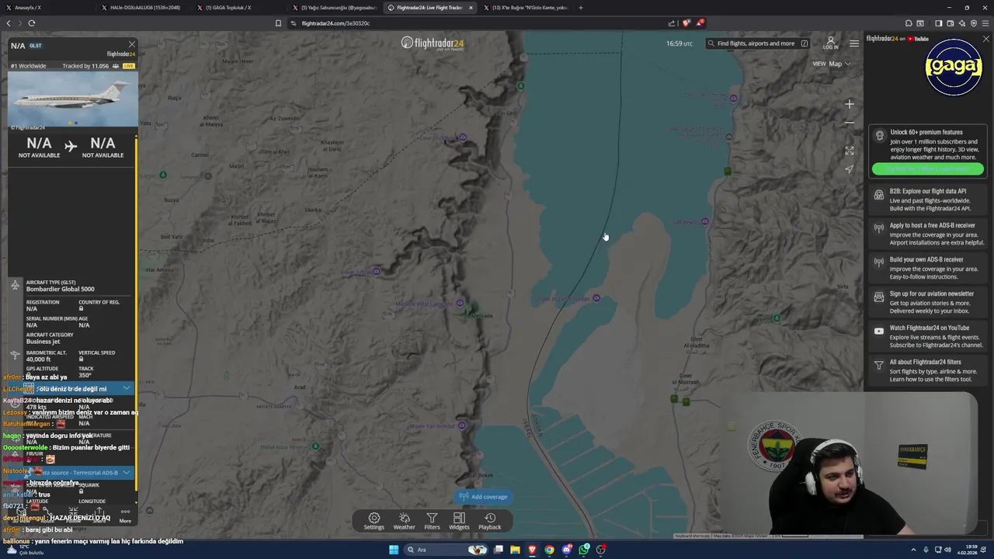Open Google Chrome from taskbar

point(549,550)
